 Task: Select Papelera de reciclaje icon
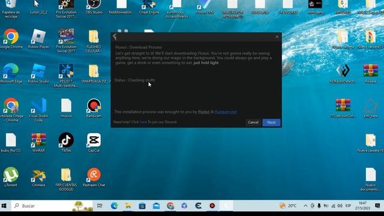[11, 9]
